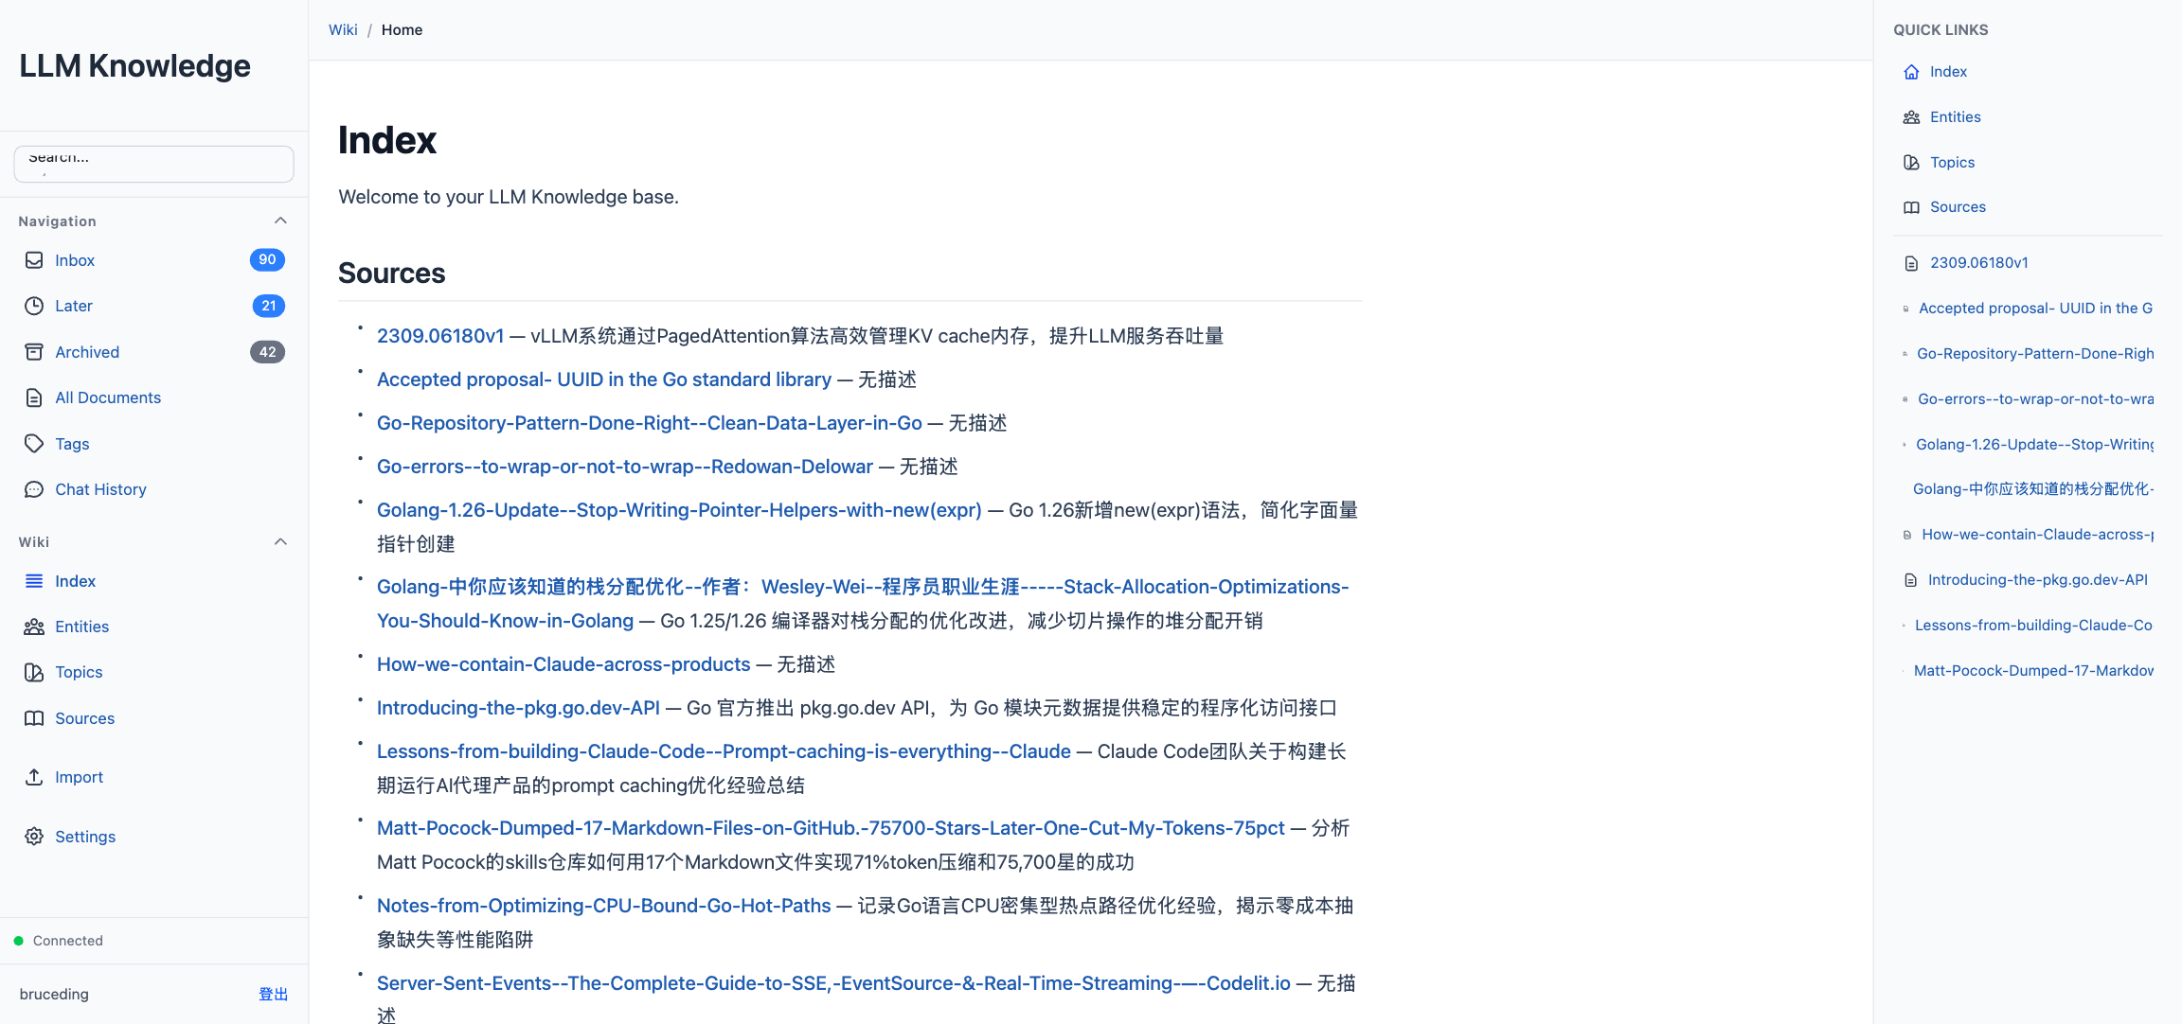Click the Later clock icon
The height and width of the screenshot is (1024, 2182).
tap(34, 306)
